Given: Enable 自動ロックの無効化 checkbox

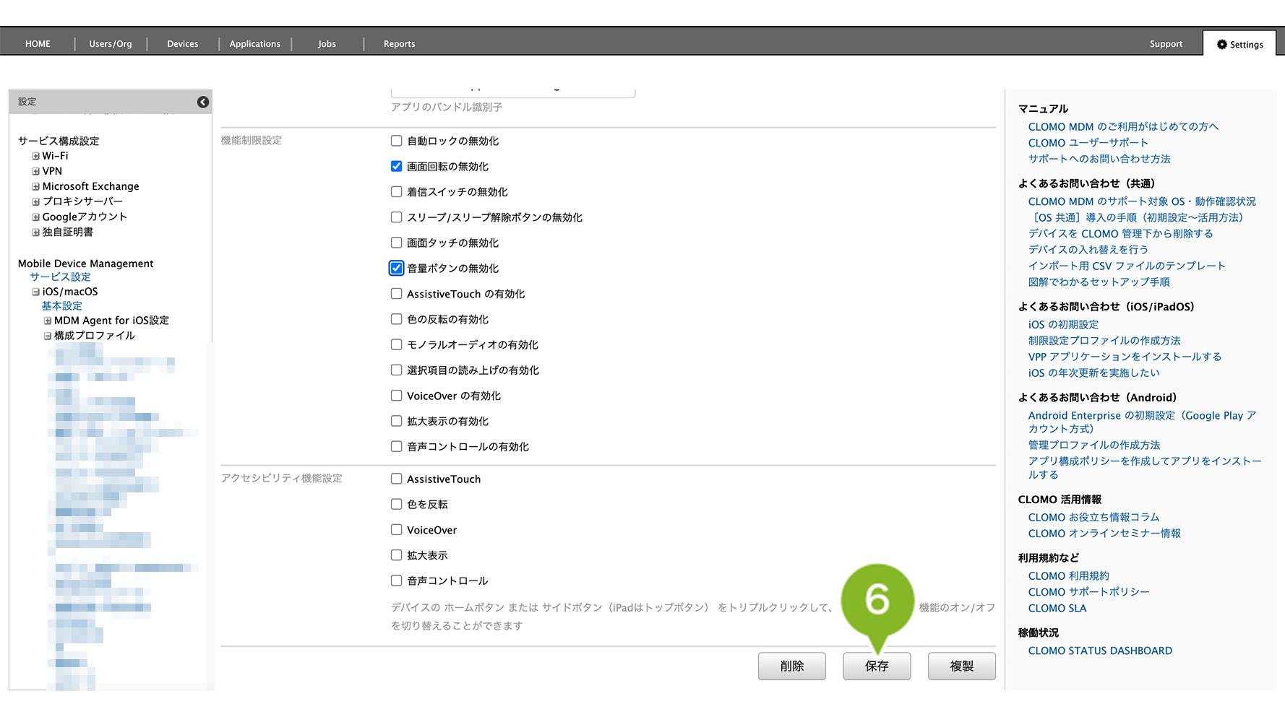Looking at the screenshot, I should (x=396, y=141).
